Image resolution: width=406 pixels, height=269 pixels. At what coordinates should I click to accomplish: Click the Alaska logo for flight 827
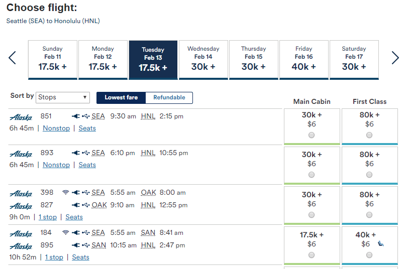pos(21,206)
